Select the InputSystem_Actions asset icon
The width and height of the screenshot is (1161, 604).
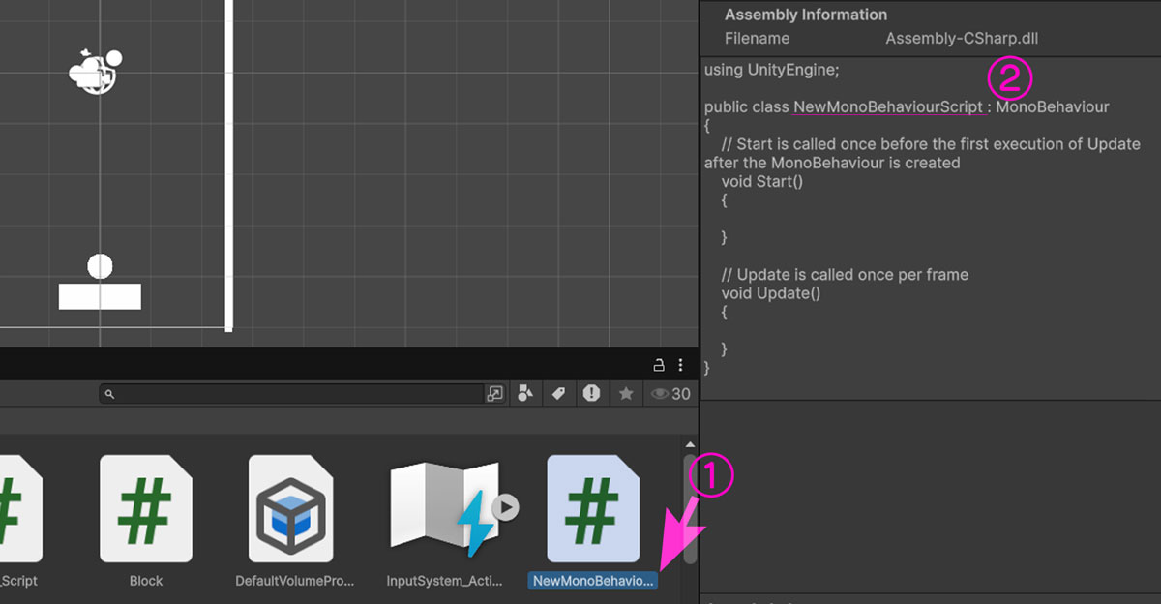pos(443,509)
